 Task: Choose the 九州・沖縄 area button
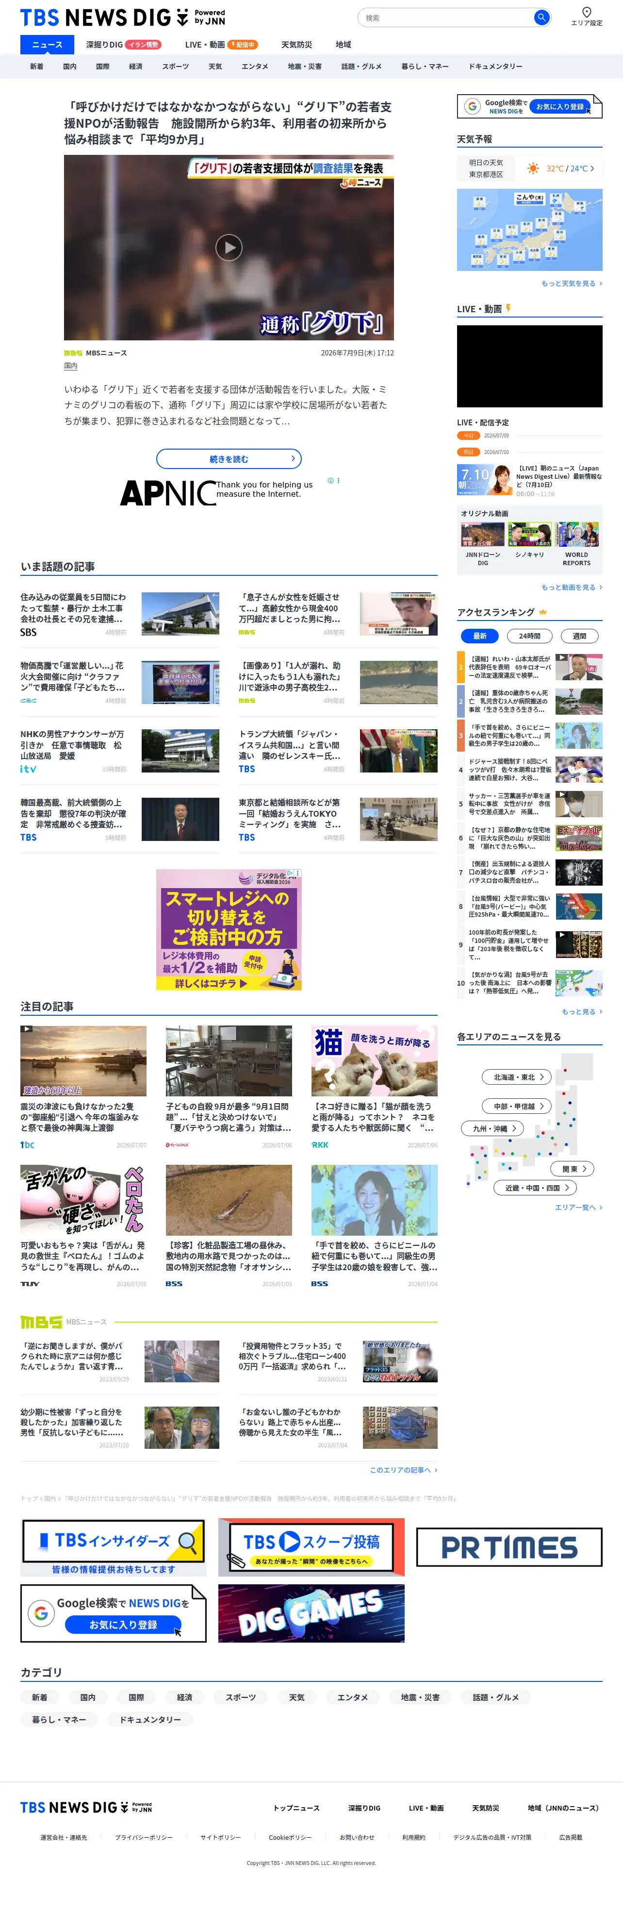(x=492, y=1128)
